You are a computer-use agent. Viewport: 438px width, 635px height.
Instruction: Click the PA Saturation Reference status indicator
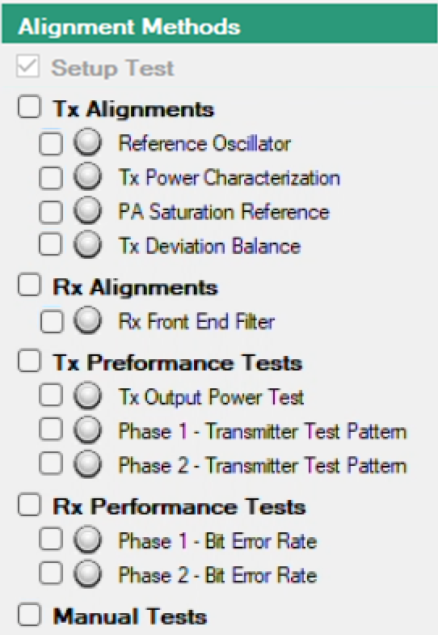[87, 210]
